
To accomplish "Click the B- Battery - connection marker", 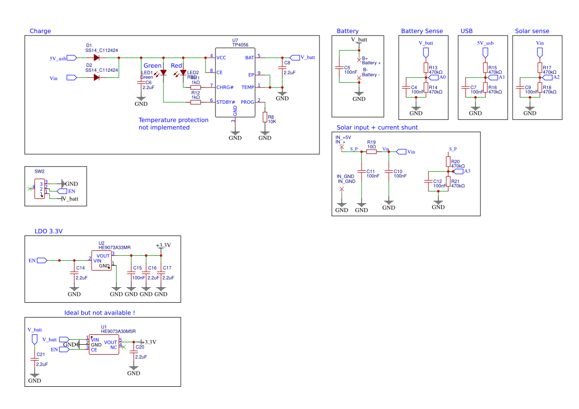I will (359, 78).
